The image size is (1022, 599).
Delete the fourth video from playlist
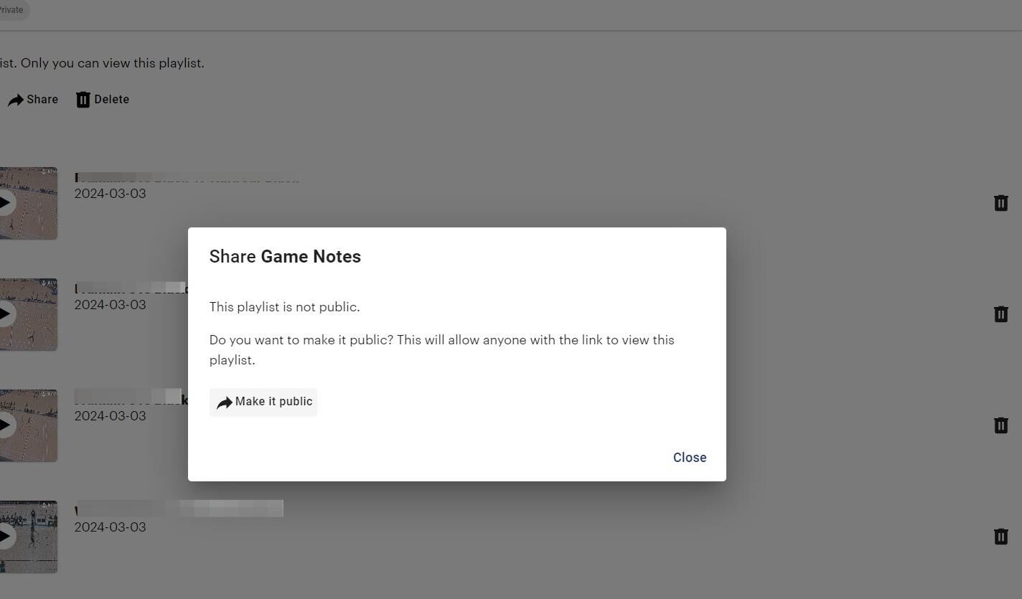[x=1001, y=537]
